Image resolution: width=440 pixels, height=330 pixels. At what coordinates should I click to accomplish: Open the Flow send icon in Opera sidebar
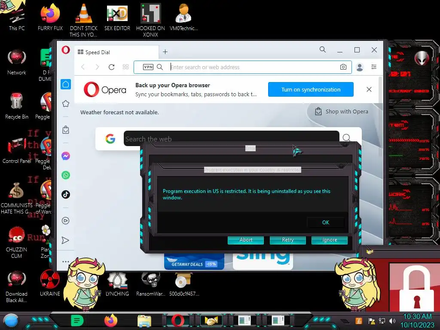[65, 240]
